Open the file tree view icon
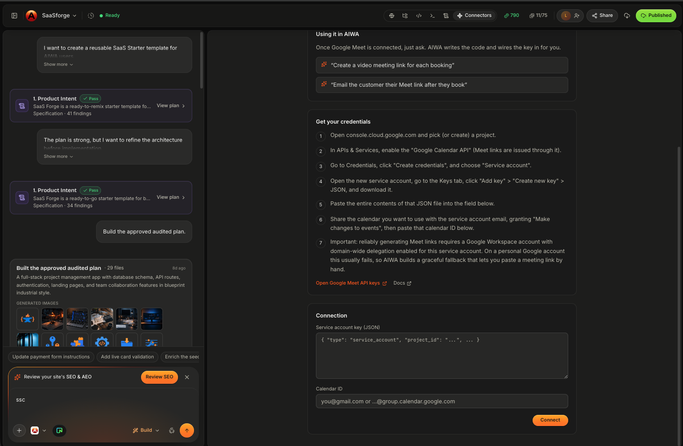Screen dimensions: 683x446 coord(405,16)
